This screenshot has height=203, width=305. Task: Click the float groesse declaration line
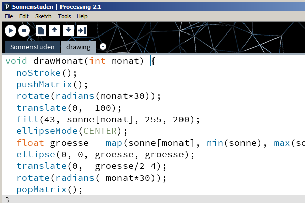pos(161,143)
